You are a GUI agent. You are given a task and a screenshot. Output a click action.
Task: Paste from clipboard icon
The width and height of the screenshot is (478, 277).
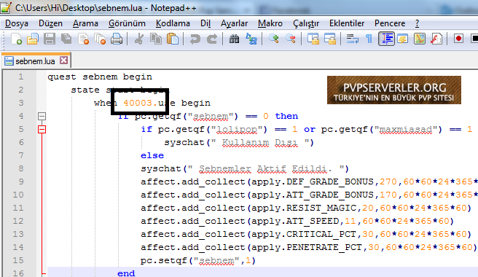coord(173,39)
